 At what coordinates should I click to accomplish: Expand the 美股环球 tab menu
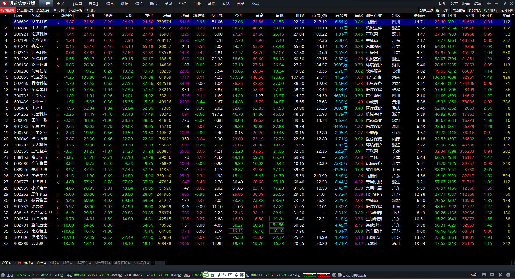pos(122,263)
